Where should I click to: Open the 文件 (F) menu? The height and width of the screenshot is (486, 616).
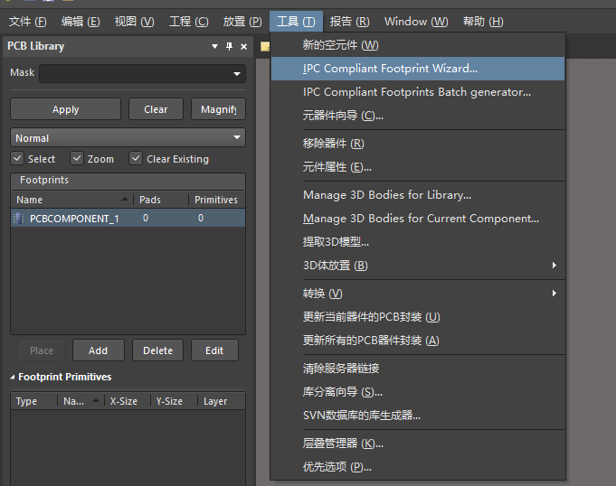[x=27, y=21]
